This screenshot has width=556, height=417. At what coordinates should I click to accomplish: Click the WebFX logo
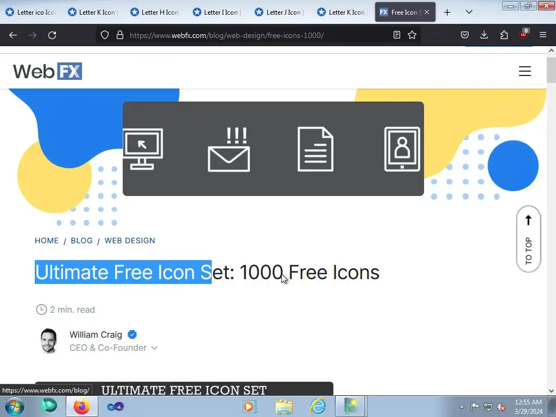click(48, 71)
